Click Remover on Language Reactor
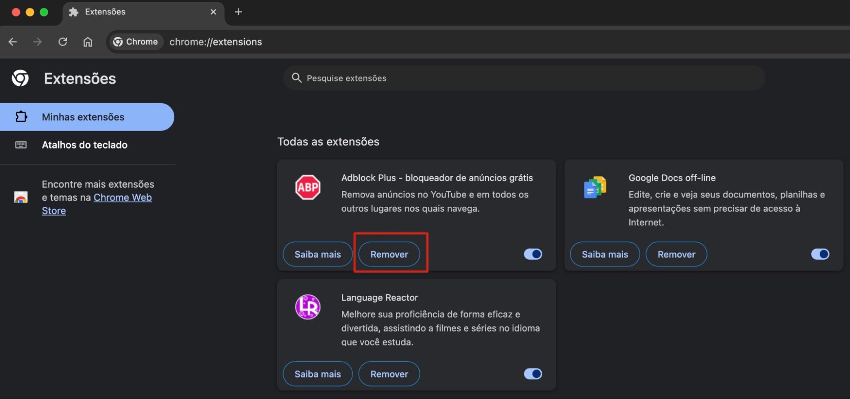 tap(389, 374)
